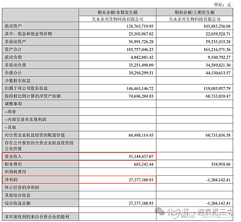Select the 净利润 row label
The width and height of the screenshot is (241, 222).
pyautogui.click(x=11, y=180)
